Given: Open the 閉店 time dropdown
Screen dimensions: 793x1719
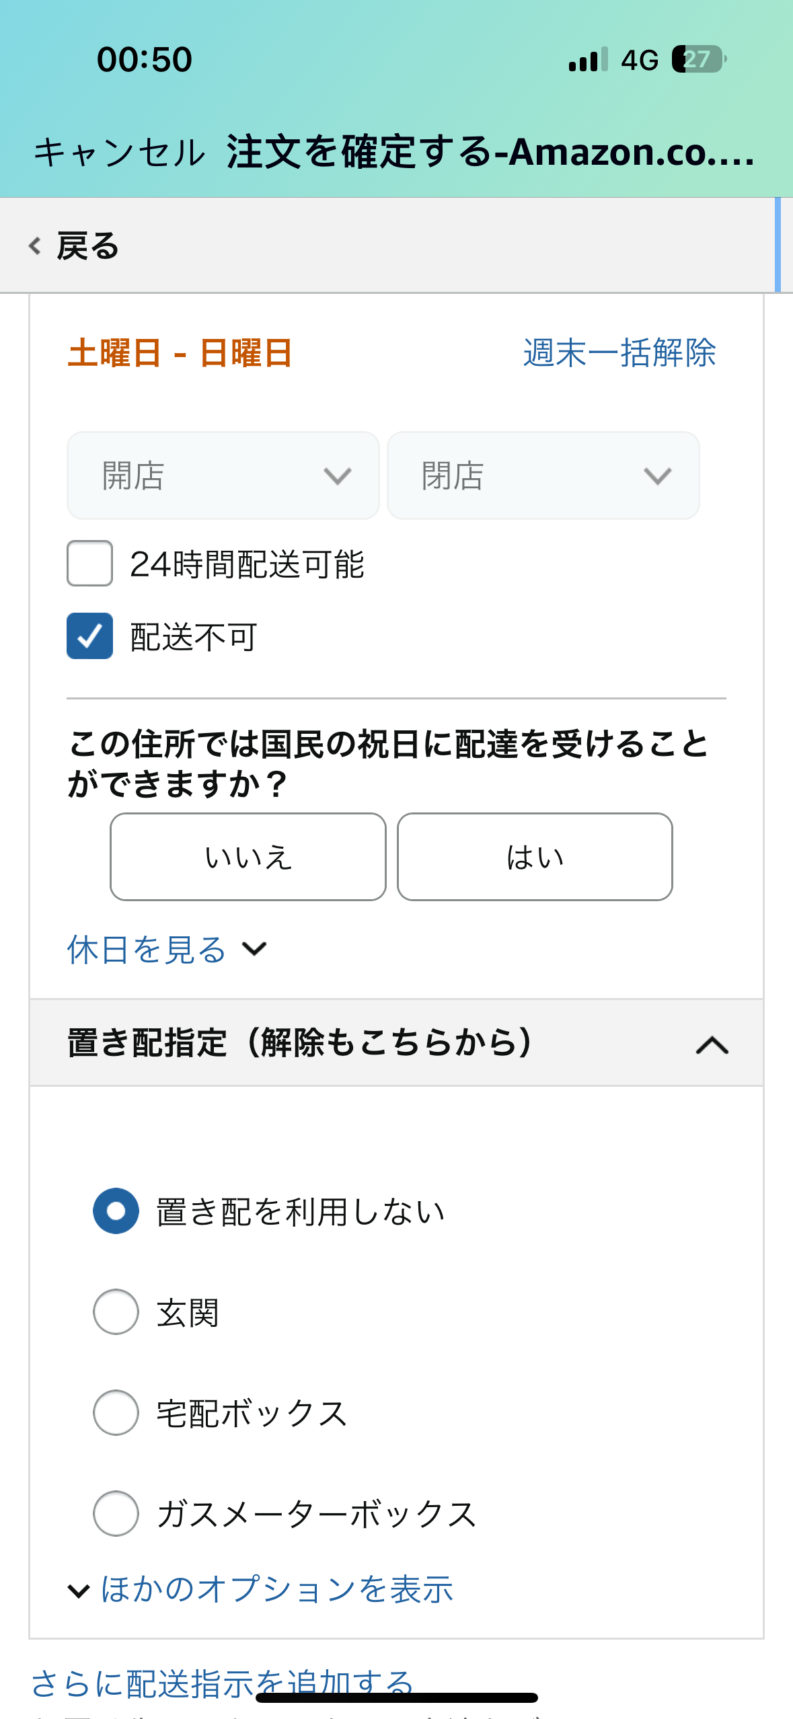Looking at the screenshot, I should point(543,475).
